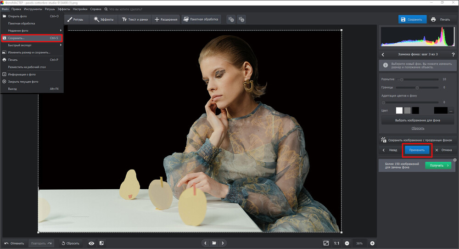Toggle the before/after compare view
459x249 pixels.
[101, 243]
